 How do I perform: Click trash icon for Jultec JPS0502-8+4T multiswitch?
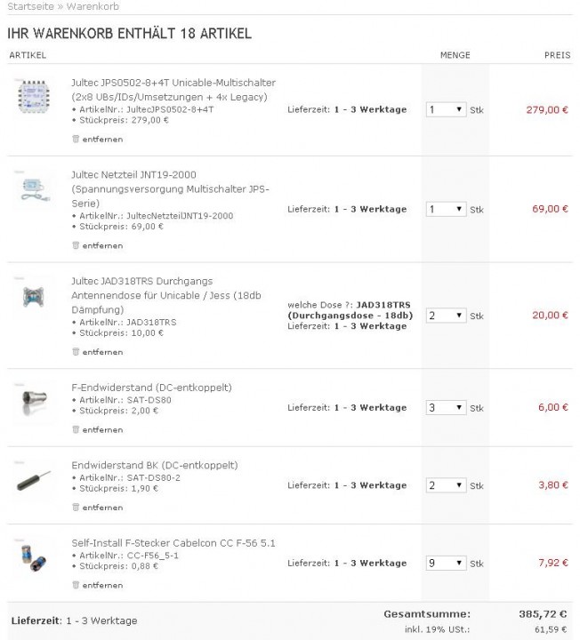[76, 139]
